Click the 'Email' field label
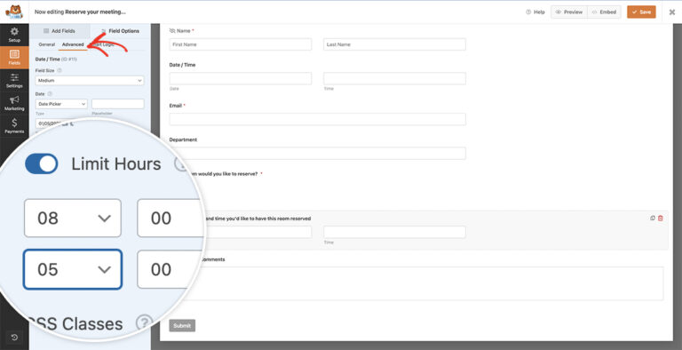Viewport: 682px width, 350px height. click(175, 106)
